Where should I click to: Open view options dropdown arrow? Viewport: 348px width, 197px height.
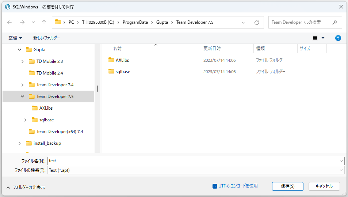pos(323,38)
